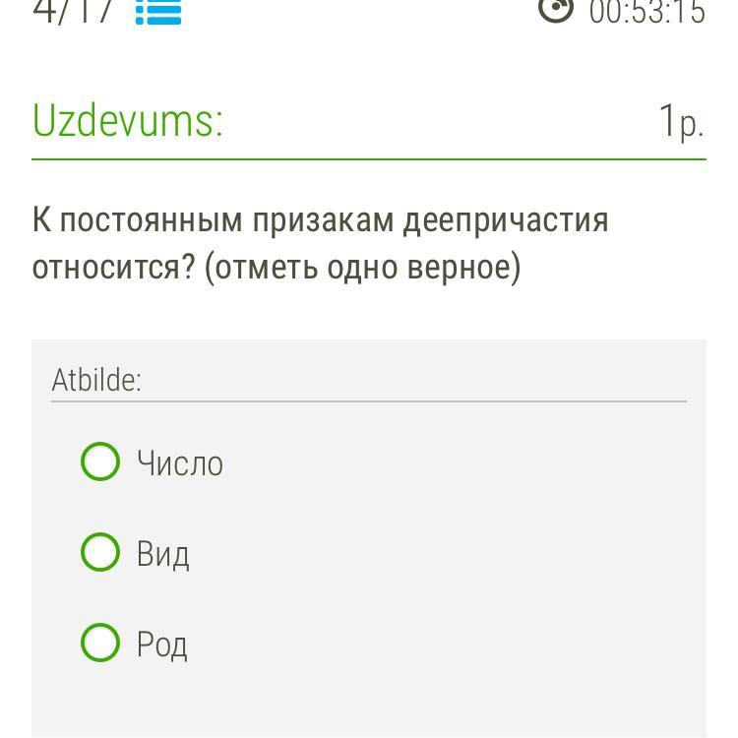Click the Род answer label text
Image resolution: width=738 pixels, height=738 pixels.
pyautogui.click(x=162, y=645)
